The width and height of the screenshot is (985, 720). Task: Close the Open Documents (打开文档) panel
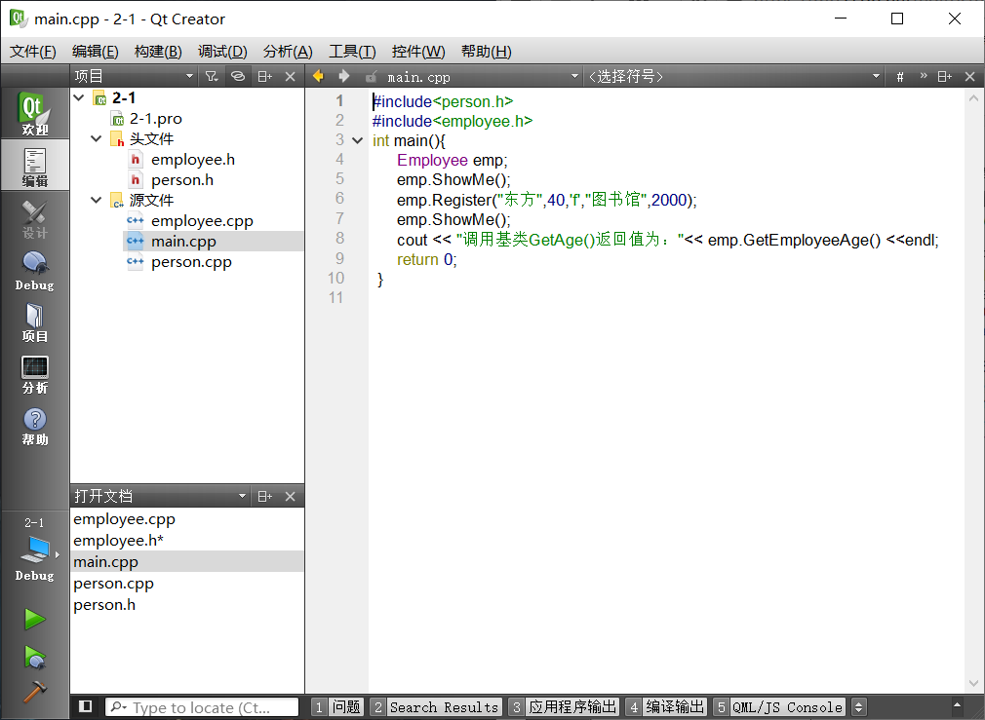pyautogui.click(x=291, y=497)
